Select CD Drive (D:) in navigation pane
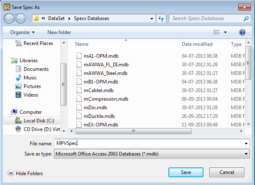This screenshot has height=185, width=255. tap(42, 129)
